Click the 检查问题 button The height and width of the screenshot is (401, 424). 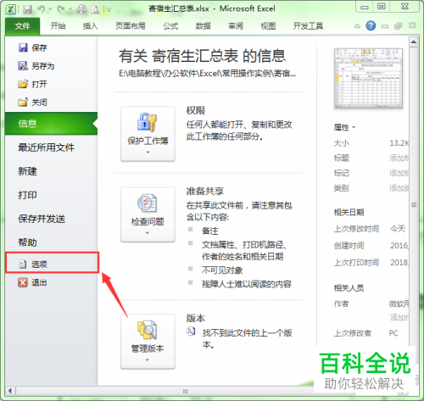click(x=148, y=214)
